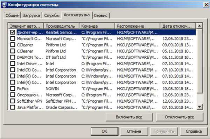The height and width of the screenshot is (139, 210).
Task: Enable the Microsoft O... startup checkbox
Action: pyautogui.click(x=13, y=38)
